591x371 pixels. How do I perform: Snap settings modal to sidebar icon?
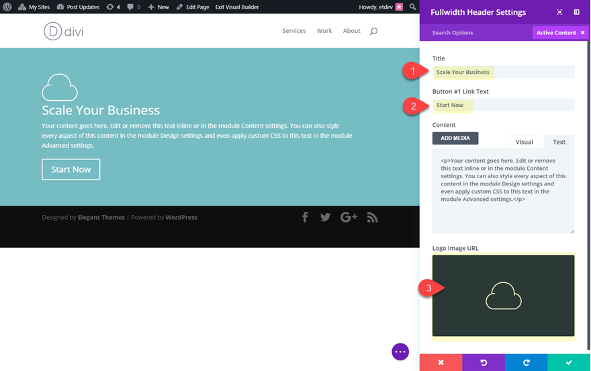pyautogui.click(x=577, y=12)
